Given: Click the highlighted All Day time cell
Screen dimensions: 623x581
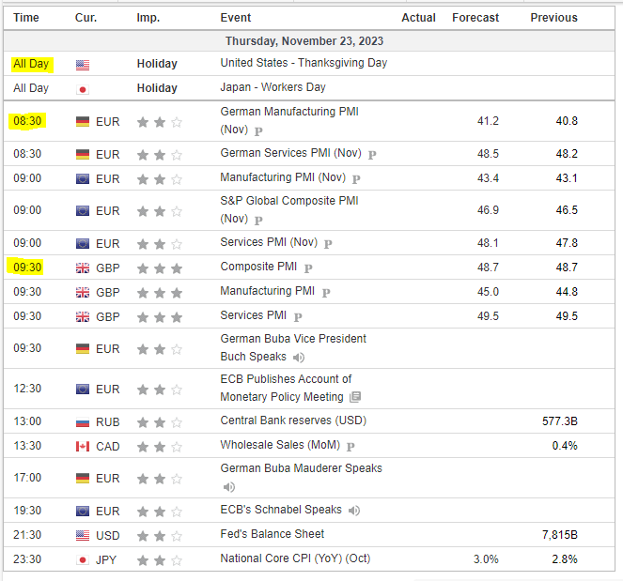Looking at the screenshot, I should click(31, 64).
